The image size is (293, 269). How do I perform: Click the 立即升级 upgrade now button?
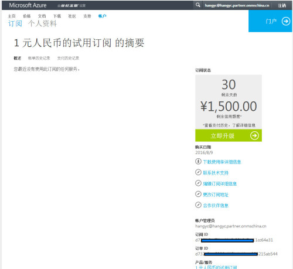[229, 135]
